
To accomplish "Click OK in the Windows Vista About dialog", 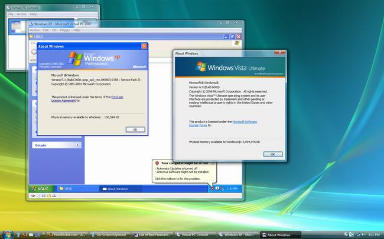I will (273, 154).
